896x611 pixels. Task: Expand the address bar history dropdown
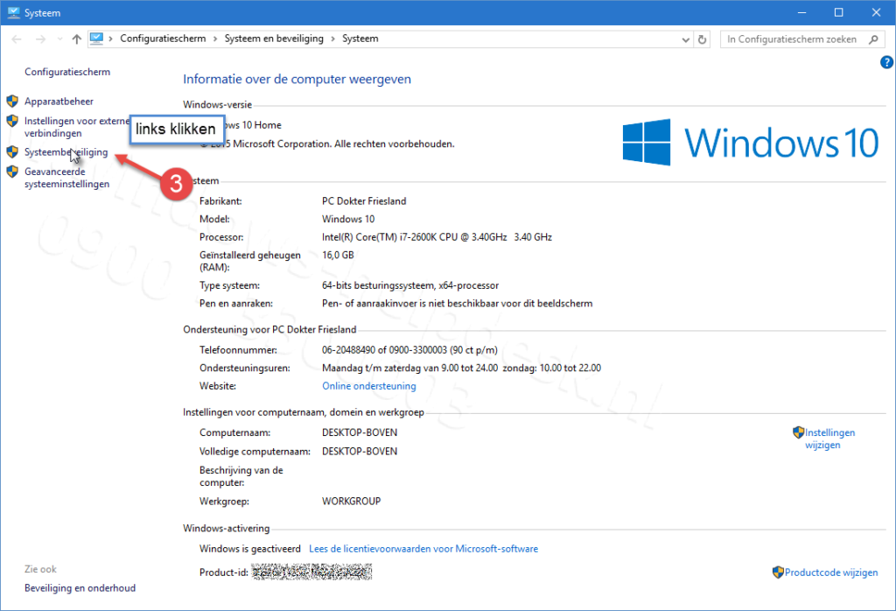pyautogui.click(x=685, y=39)
